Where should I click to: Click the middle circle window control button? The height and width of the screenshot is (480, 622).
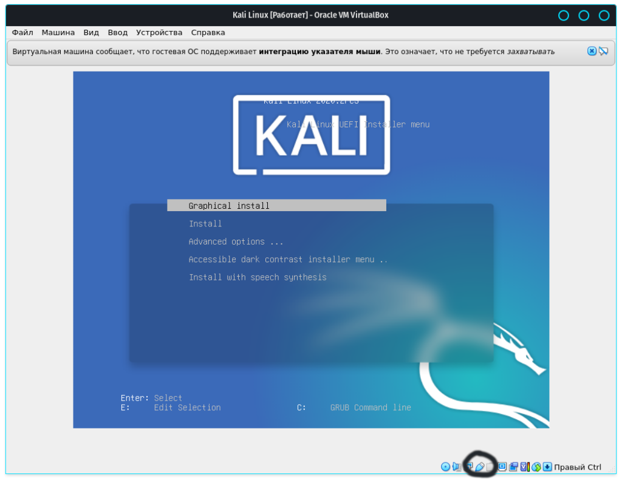tap(584, 15)
